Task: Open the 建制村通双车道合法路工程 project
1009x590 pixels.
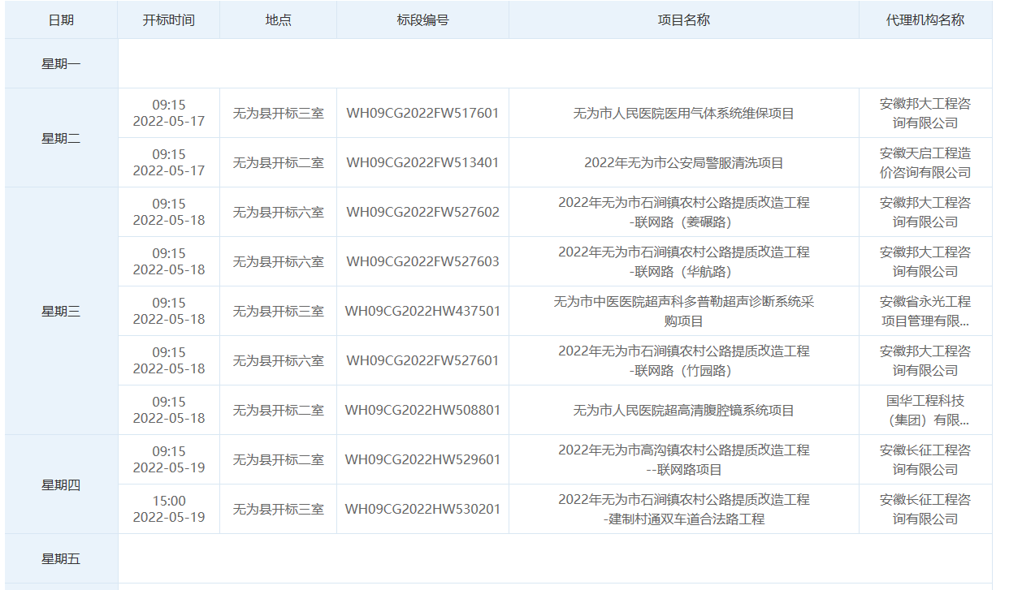Action: [x=683, y=510]
